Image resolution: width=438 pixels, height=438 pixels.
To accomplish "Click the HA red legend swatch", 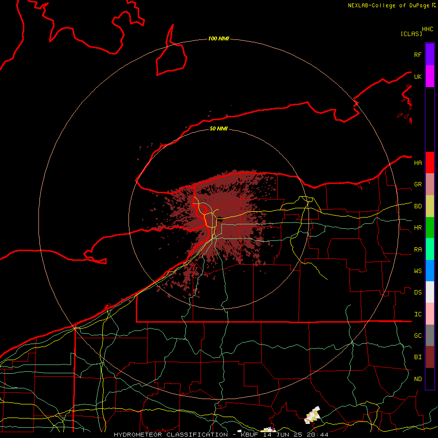I will (x=430, y=163).
